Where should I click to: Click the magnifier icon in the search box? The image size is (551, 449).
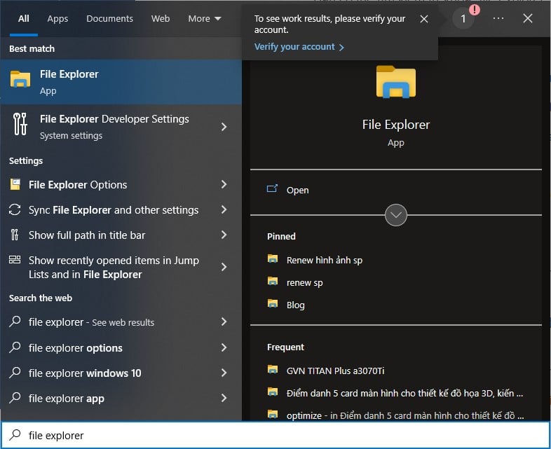tap(15, 435)
